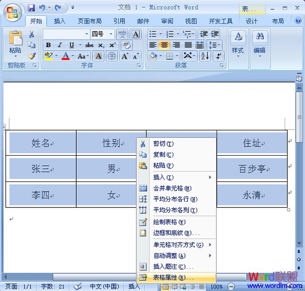Redo the action in quick access toolbar

[58, 8]
